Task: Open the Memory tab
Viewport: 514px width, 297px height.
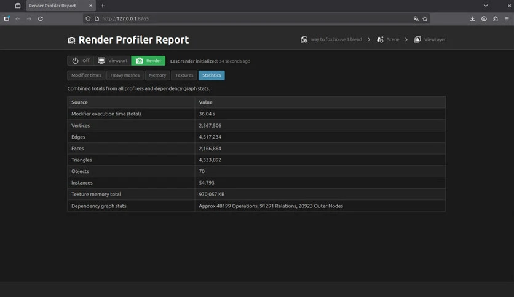Action: [157, 75]
